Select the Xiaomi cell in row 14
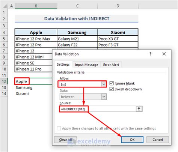Image resolution: width=178 pixels, height=152 pixels. [x=34, y=93]
